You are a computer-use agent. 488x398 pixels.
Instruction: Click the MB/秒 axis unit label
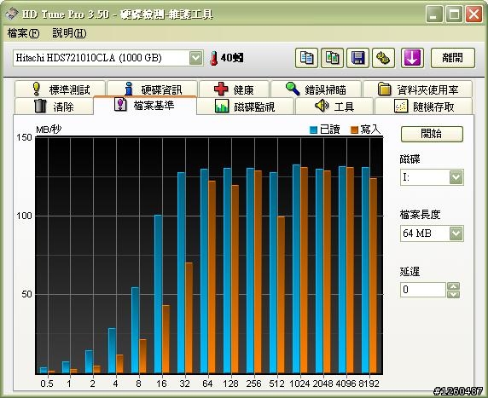tap(49, 130)
